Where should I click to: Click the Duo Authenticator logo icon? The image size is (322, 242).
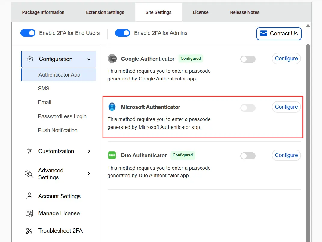[x=112, y=155]
